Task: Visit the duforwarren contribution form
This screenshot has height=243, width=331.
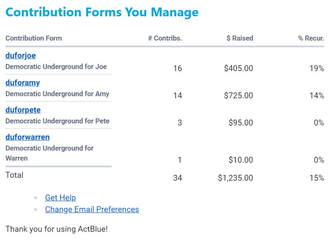Action: click(28, 137)
